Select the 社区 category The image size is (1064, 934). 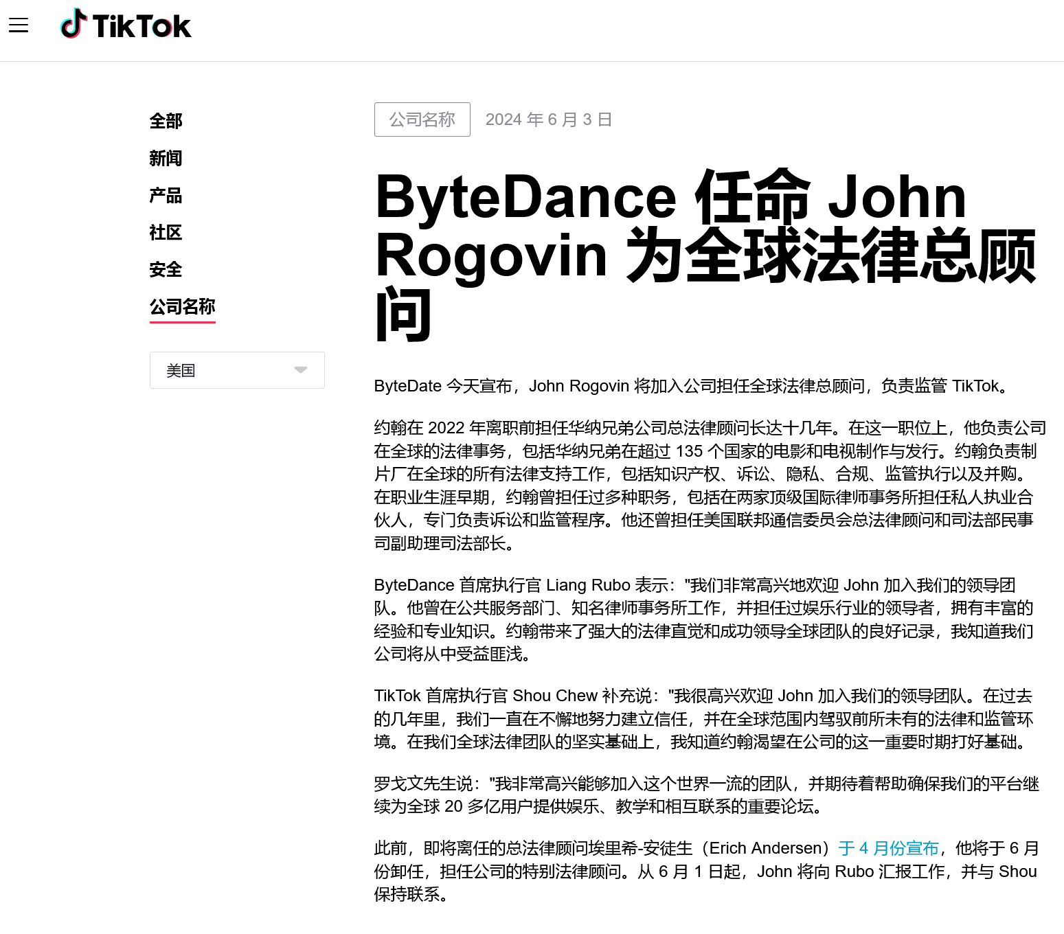pyautogui.click(x=166, y=232)
